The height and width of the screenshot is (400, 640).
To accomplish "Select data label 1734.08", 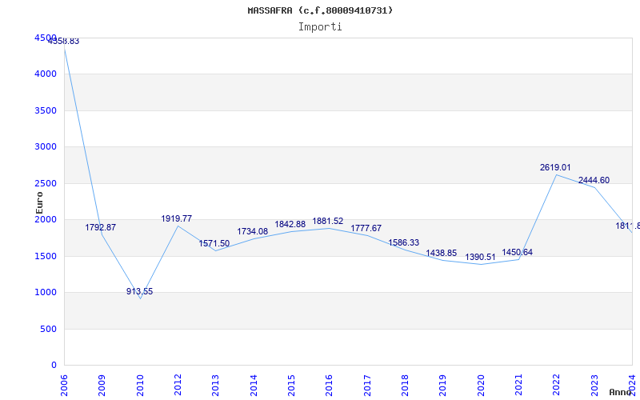I will pos(252,231).
